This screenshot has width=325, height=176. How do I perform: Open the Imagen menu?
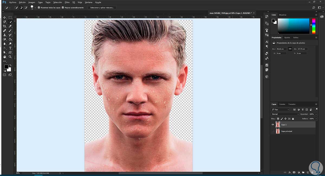pyautogui.click(x=32, y=2)
